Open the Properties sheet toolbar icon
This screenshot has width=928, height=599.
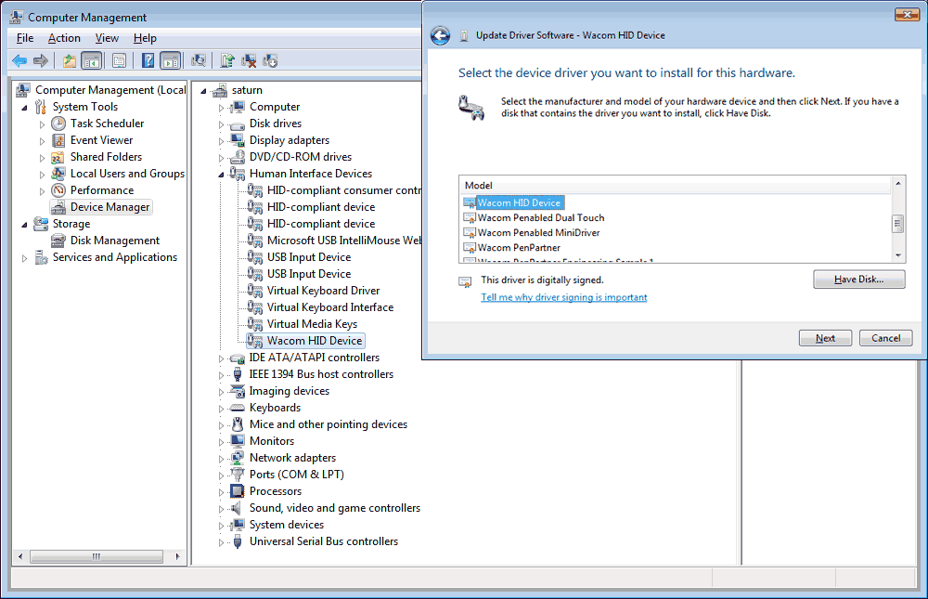pos(119,60)
